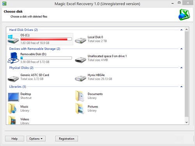
Task: Collapse Devices with Removable Storage group
Action: click(x=181, y=49)
